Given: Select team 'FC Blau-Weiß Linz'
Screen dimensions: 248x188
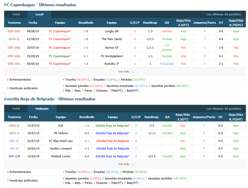Looking at the screenshot, I should [61, 141].
